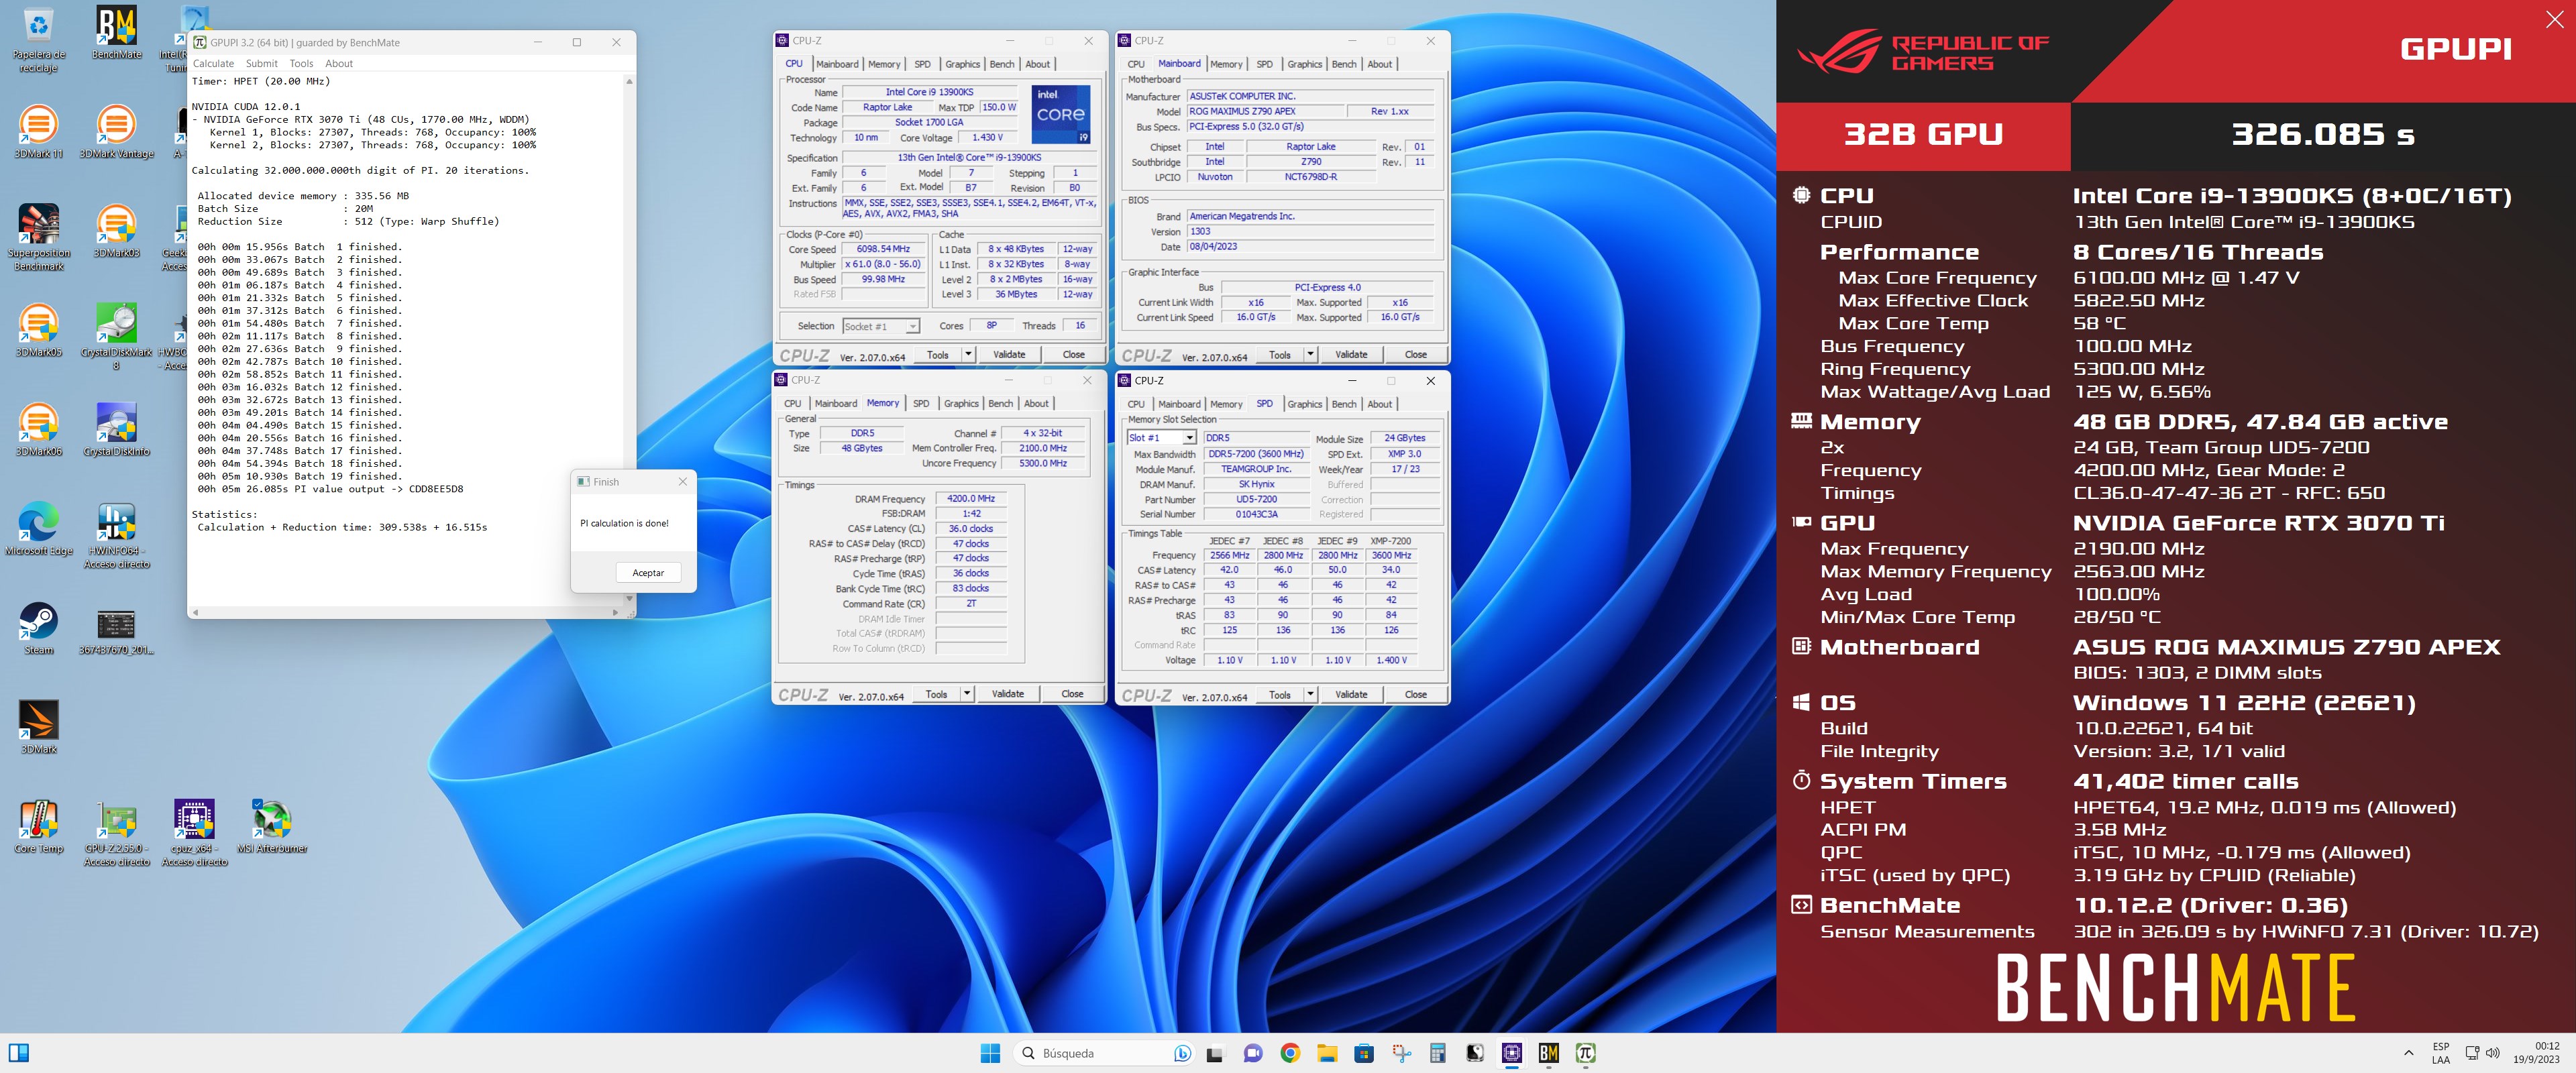The width and height of the screenshot is (2576, 1073).
Task: Open the 3DMark03 desktop shortcut
Action: click(116, 231)
